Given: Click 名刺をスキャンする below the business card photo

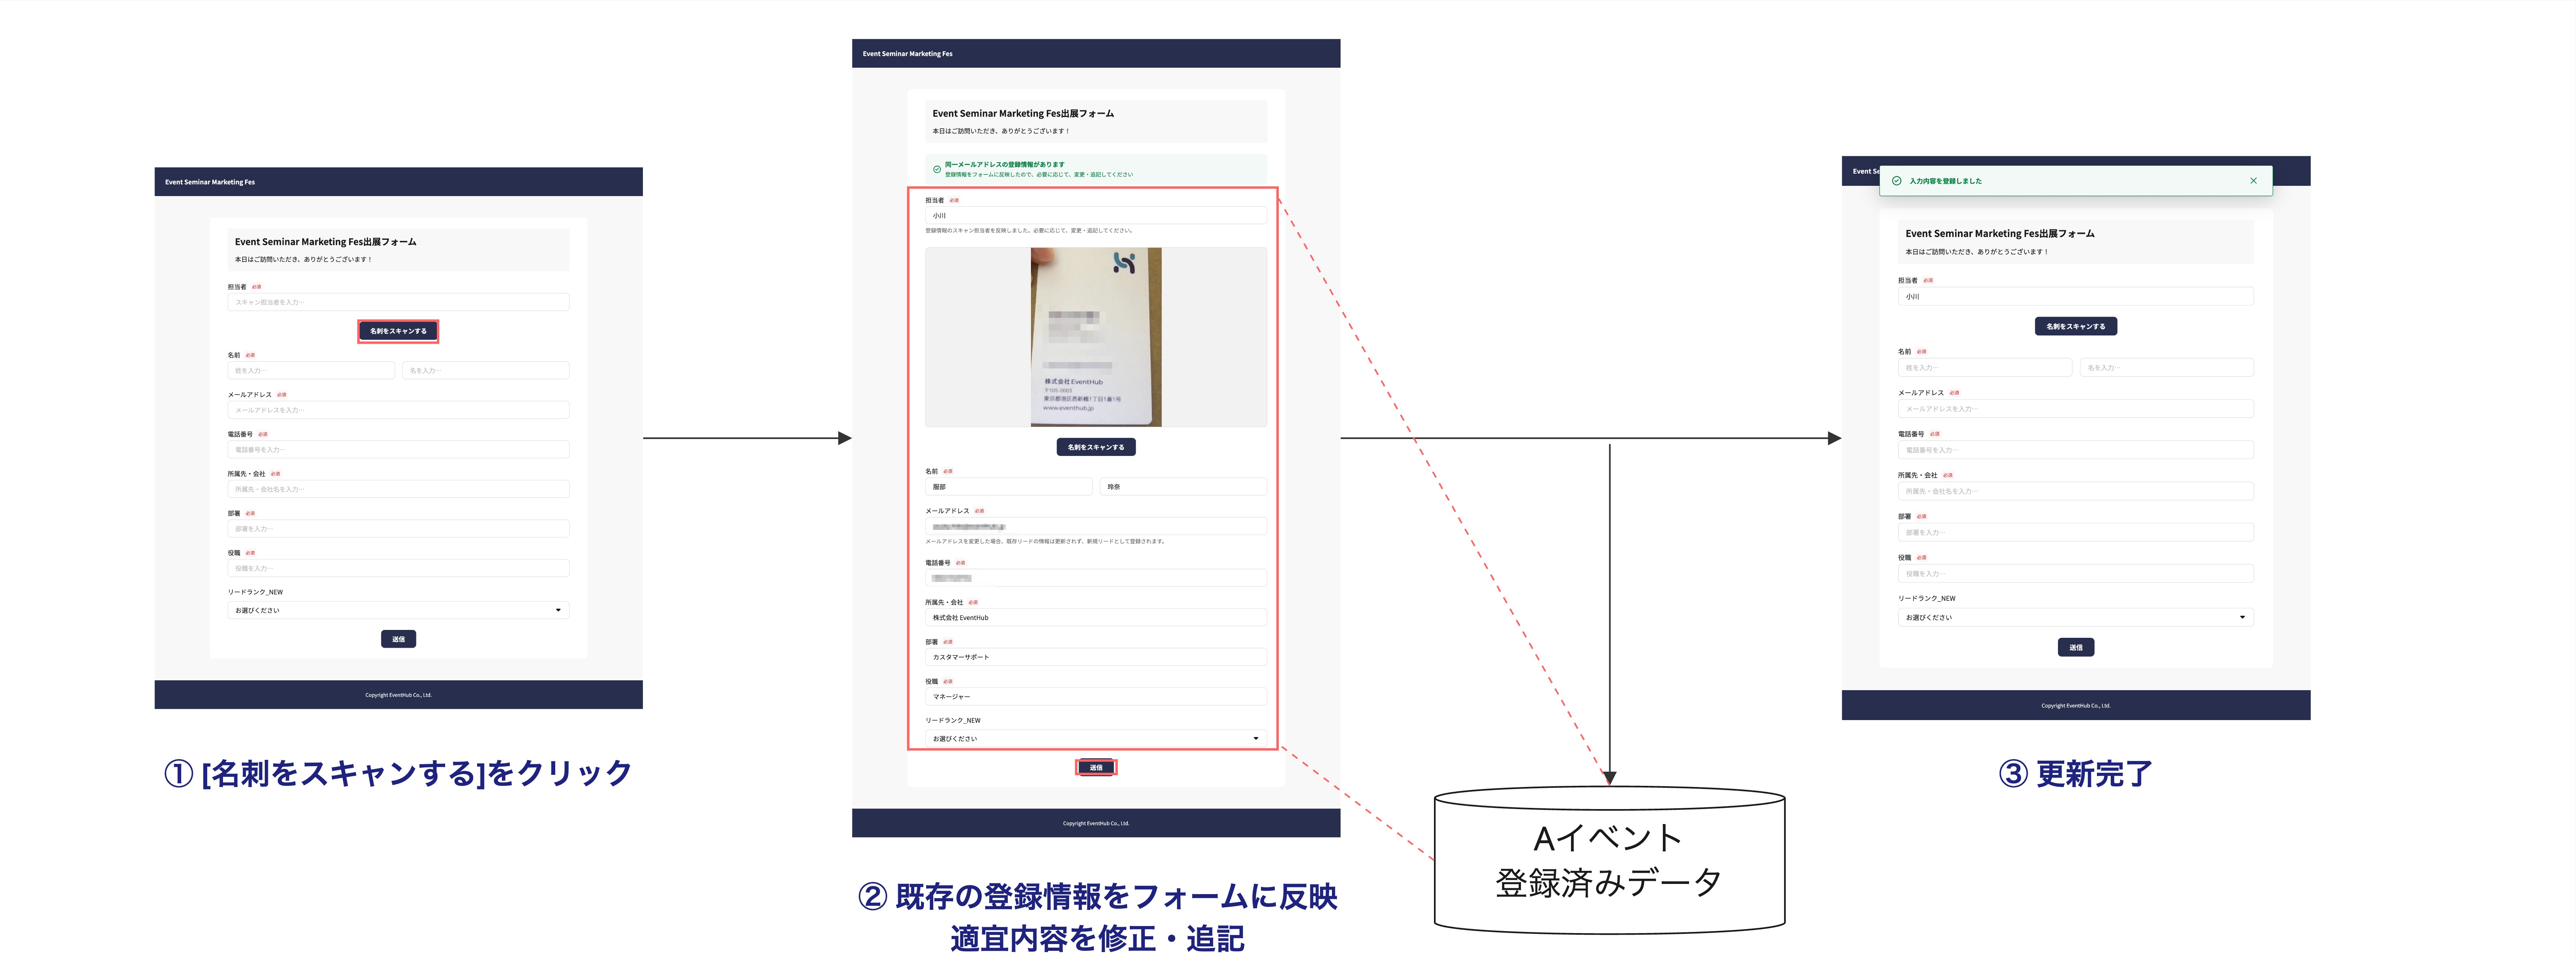Looking at the screenshot, I should pyautogui.click(x=1095, y=448).
